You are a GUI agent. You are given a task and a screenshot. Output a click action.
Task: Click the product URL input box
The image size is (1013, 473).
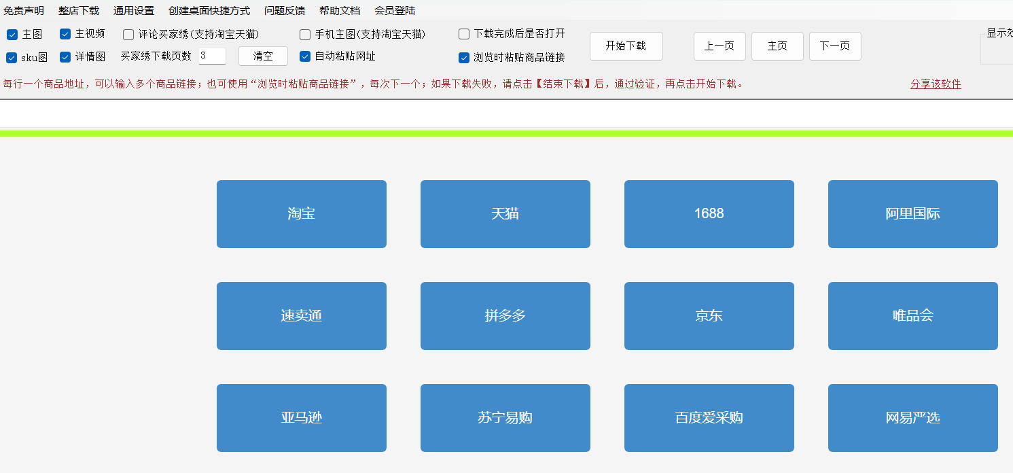[506, 113]
